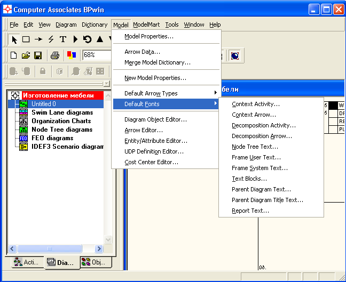Click the BPwin application title icon

pos(7,10)
